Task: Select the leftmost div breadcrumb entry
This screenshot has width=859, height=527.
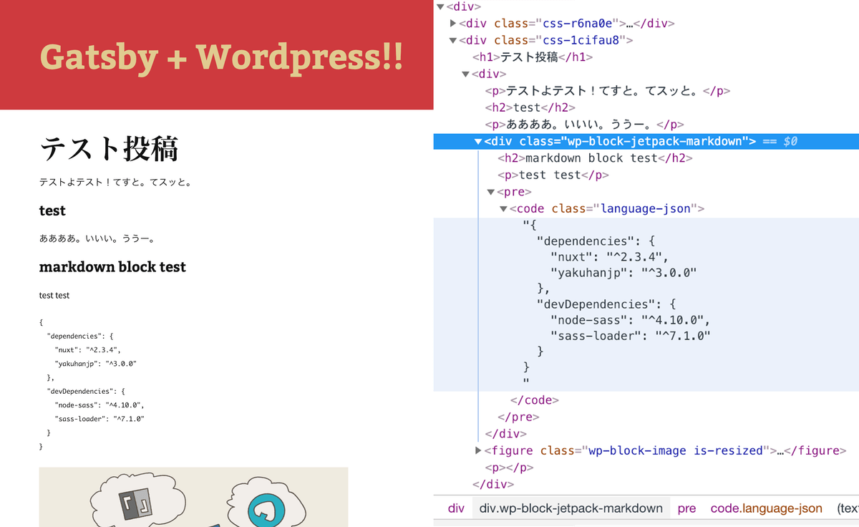Action: coord(456,508)
